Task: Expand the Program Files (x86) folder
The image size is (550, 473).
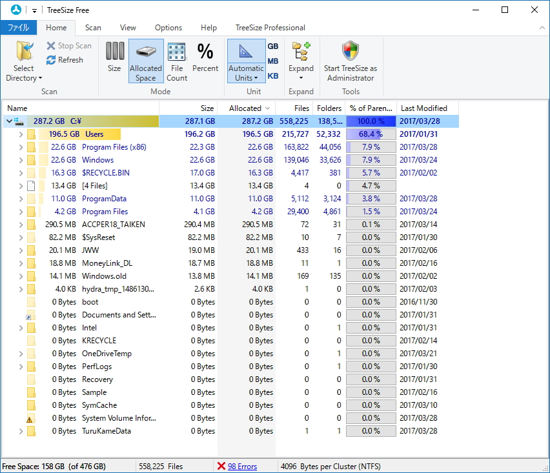Action: click(21, 147)
